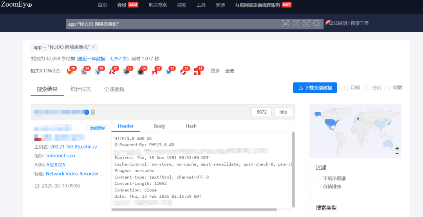Image resolution: width=423 pixels, height=217 pixels.
Task: Open the 工具 menu
Action: coord(201,5)
